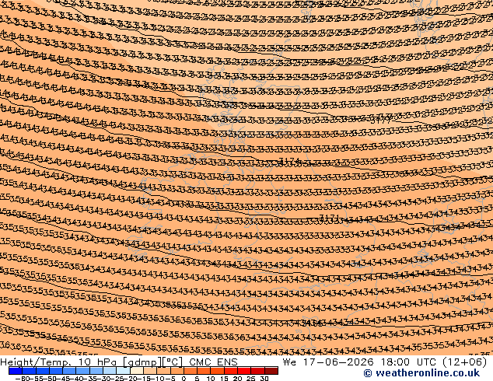Image resolution: width=493 pixels, height=381 pixels.
Task: Select the palest blue swatch left of -20
Action: pyautogui.click(x=123, y=371)
